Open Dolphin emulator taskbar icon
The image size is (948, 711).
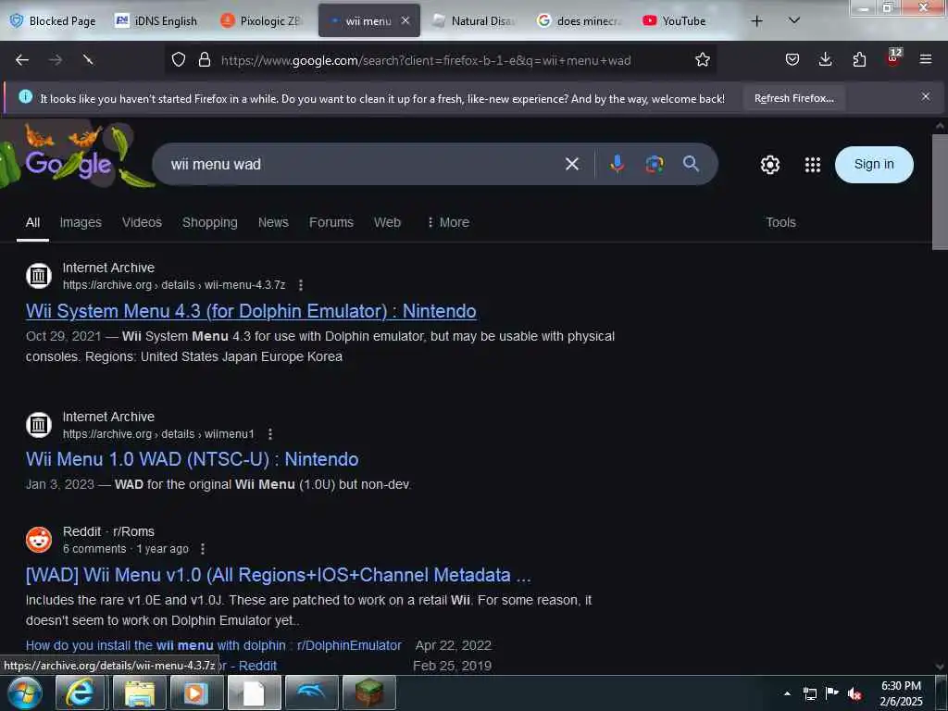click(x=312, y=692)
